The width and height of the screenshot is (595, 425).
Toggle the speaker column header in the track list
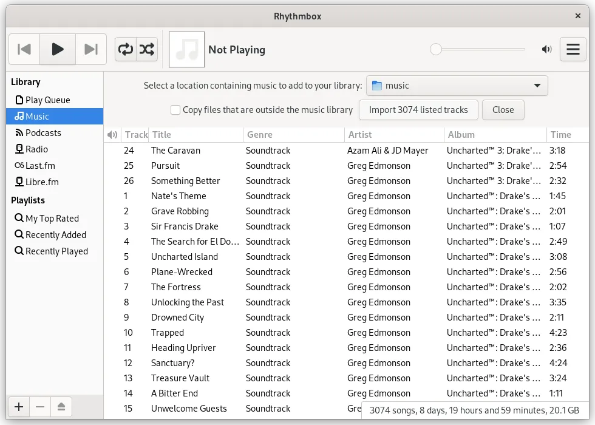click(x=113, y=134)
